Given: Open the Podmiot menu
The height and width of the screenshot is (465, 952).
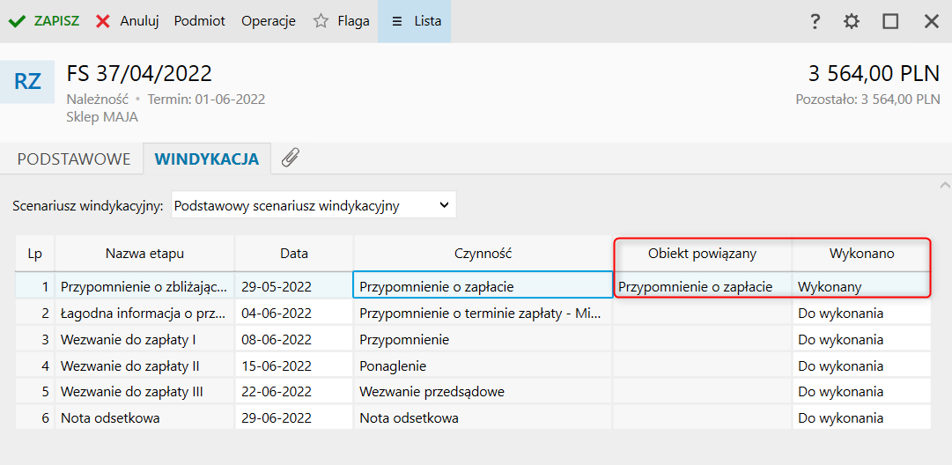Looking at the screenshot, I should (200, 21).
